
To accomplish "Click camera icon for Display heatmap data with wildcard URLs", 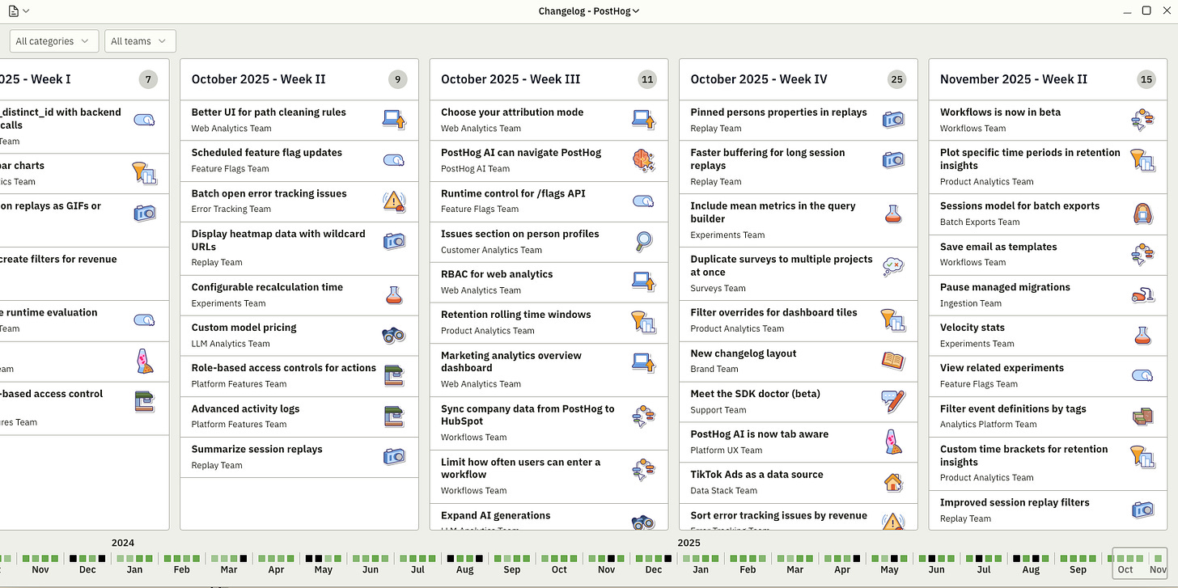I will (x=394, y=241).
